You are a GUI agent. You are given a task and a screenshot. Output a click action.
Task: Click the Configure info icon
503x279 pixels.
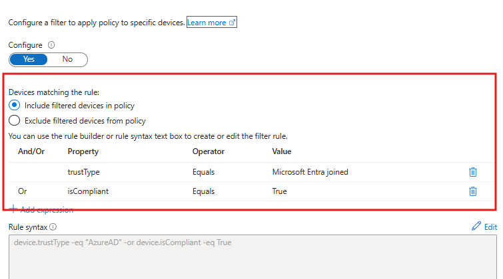[51, 45]
